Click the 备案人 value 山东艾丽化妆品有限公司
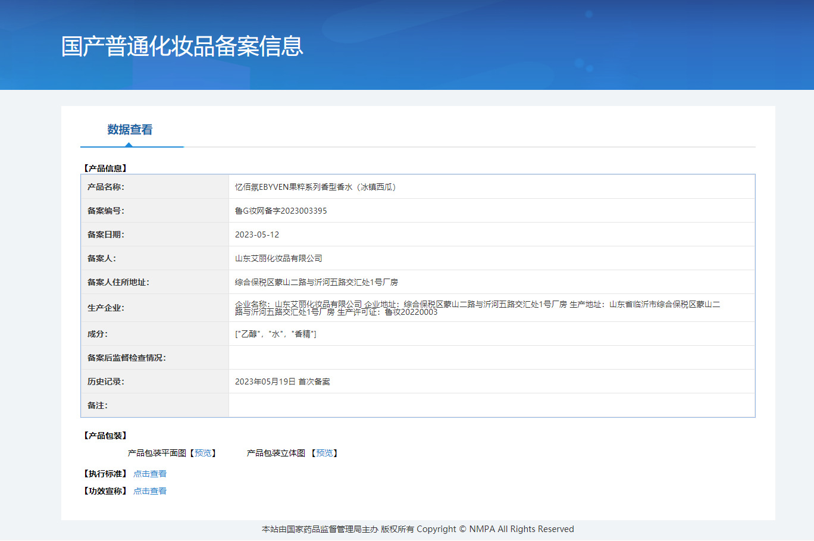 pos(278,258)
